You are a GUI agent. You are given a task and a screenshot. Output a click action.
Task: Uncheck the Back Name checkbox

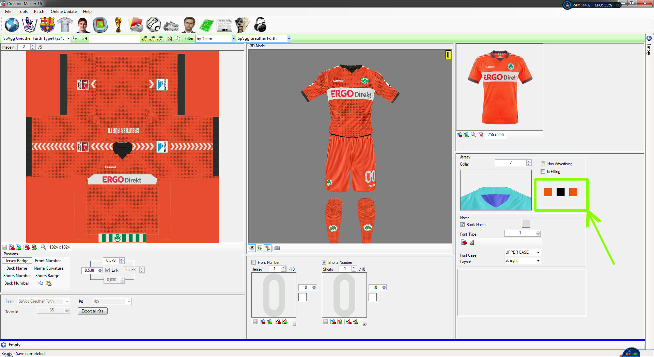[x=463, y=225]
